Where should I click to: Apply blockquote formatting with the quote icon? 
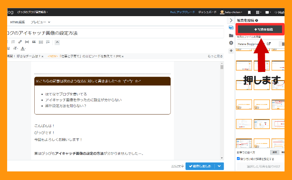pyautogui.click(x=34, y=42)
